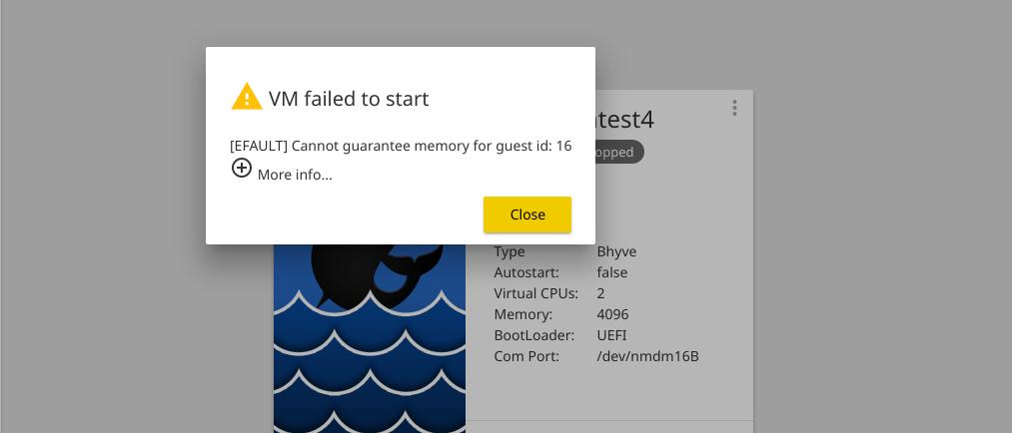The height and width of the screenshot is (433, 1012).
Task: Click the "VM failed to start" heading
Action: pyautogui.click(x=349, y=98)
